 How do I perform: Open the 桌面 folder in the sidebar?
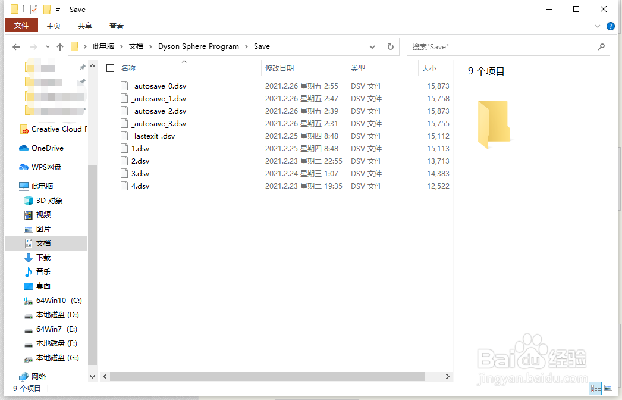click(x=37, y=286)
